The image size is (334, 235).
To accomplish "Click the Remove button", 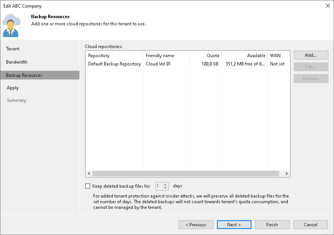I will tap(311, 78).
